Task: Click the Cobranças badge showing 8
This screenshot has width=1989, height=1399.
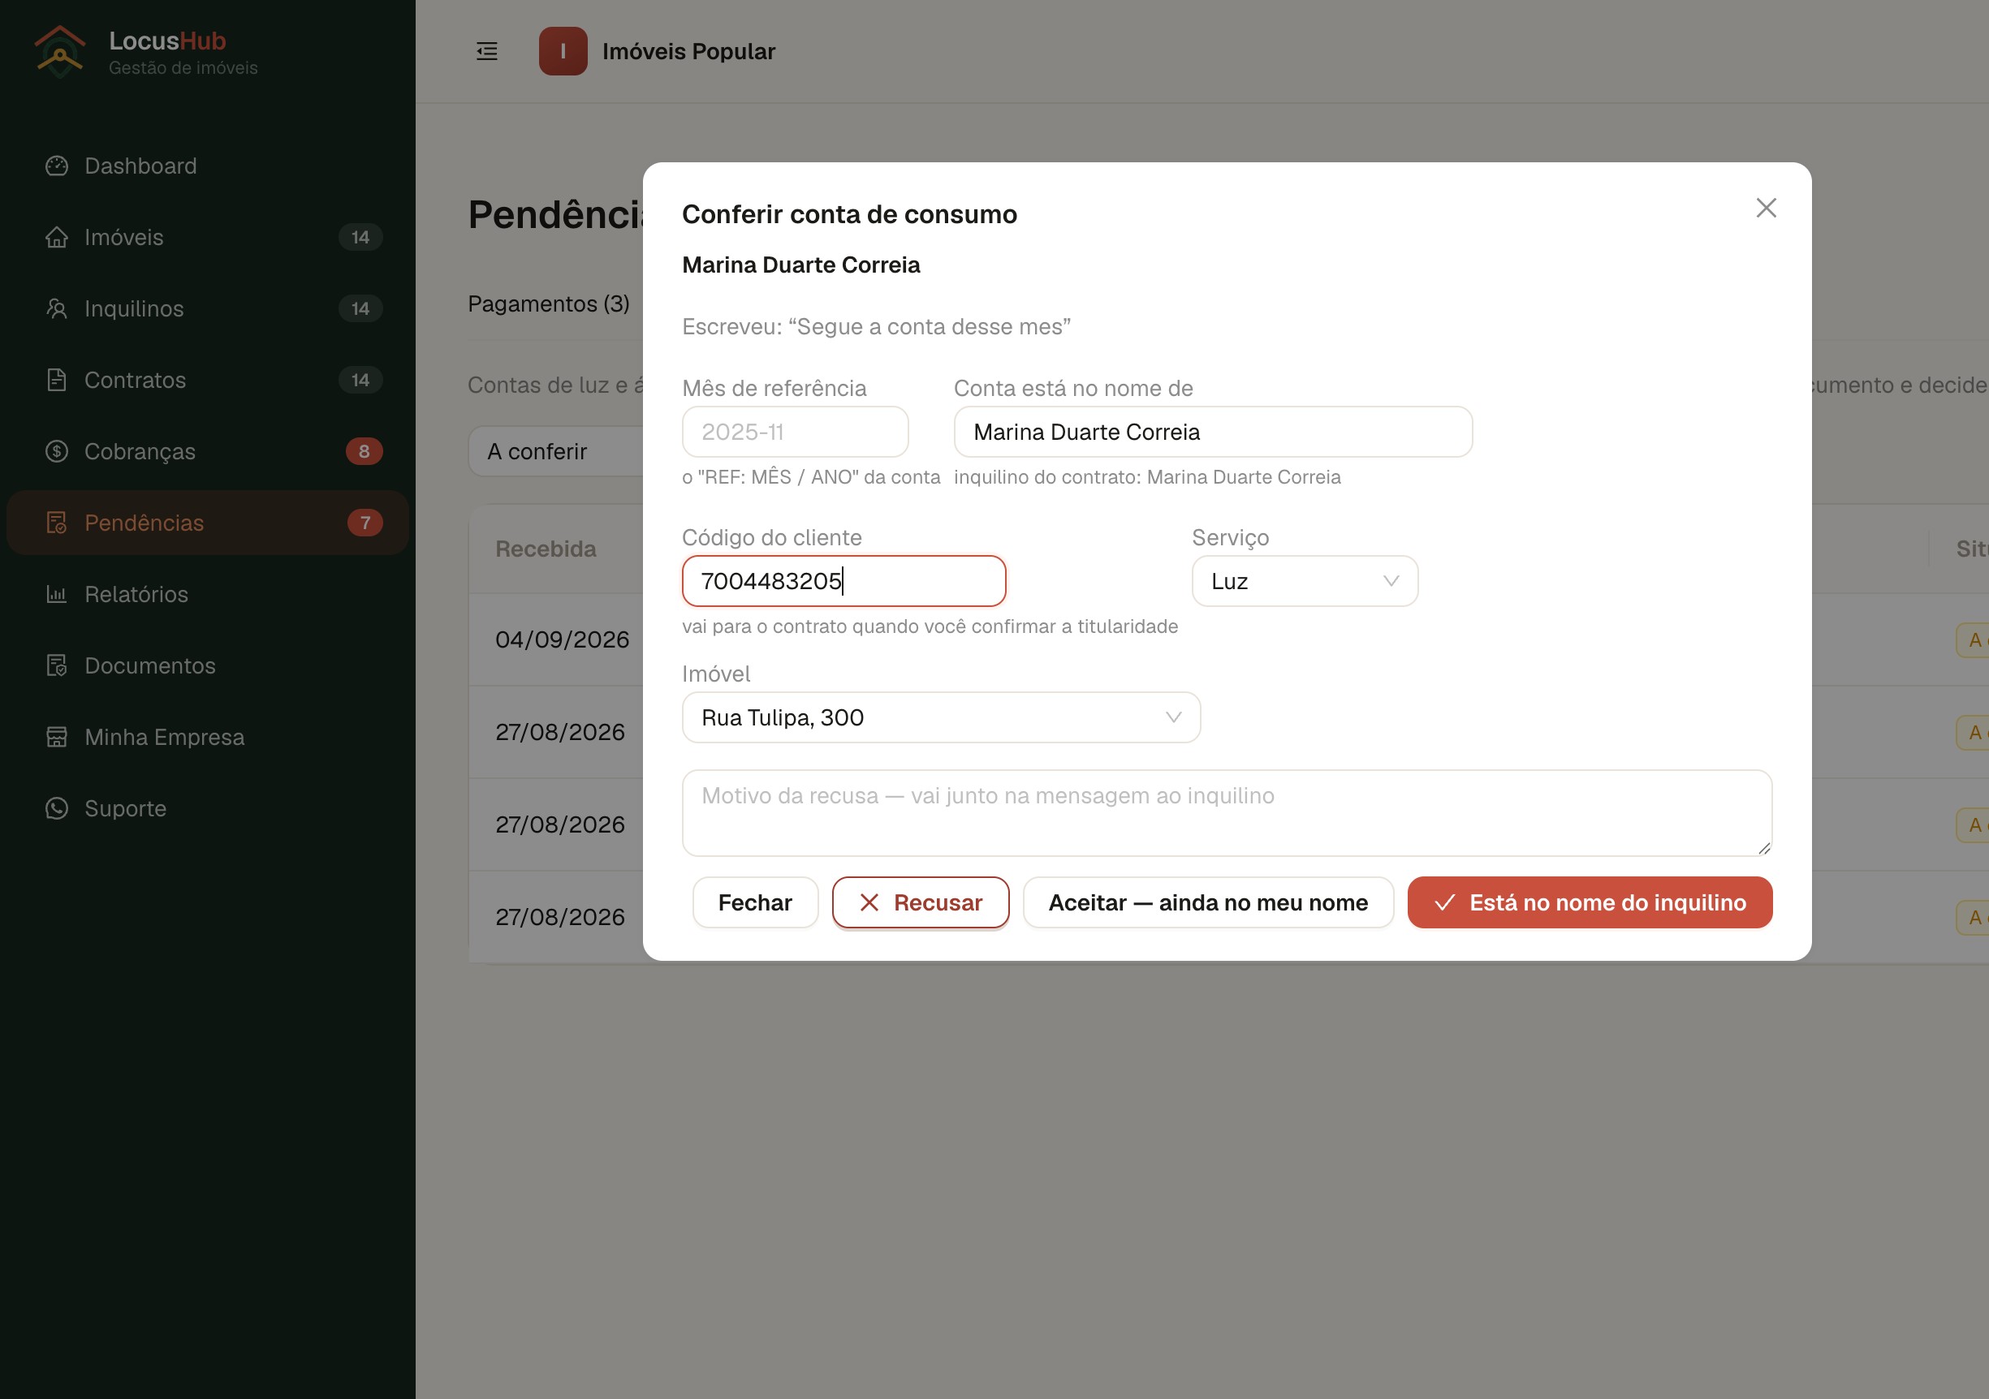Action: [x=364, y=451]
